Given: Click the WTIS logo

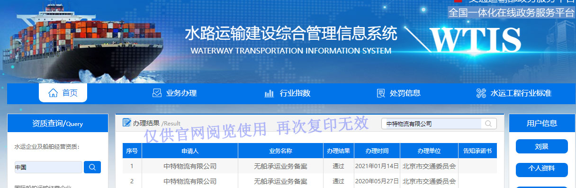Looking at the screenshot, I should coord(476,40).
